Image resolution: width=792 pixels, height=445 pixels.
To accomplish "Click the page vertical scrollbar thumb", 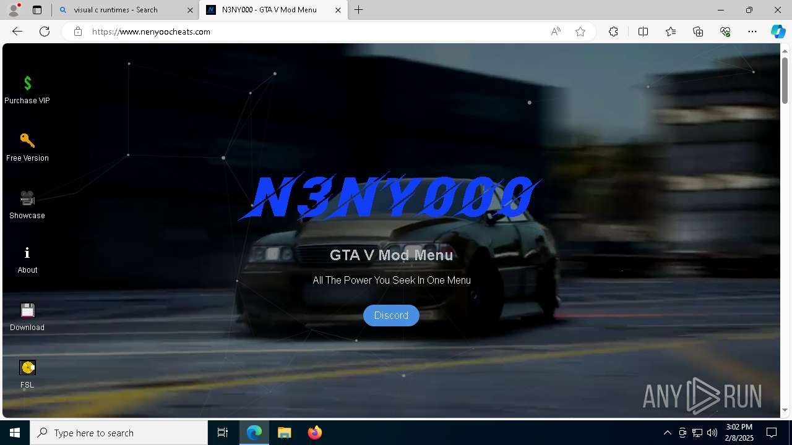I will 785,80.
